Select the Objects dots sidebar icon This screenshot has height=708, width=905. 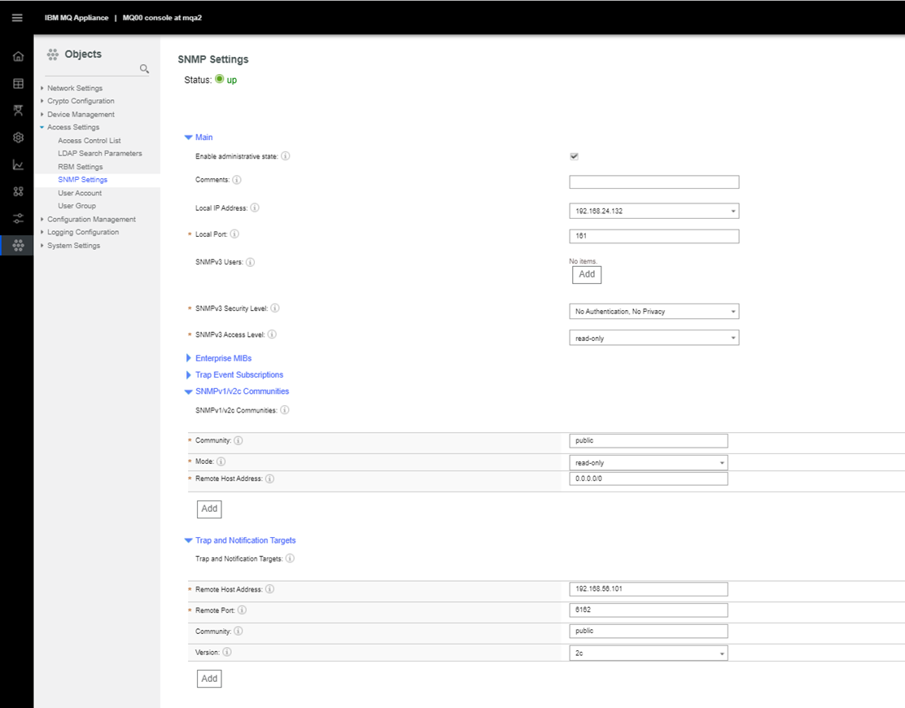tap(19, 245)
